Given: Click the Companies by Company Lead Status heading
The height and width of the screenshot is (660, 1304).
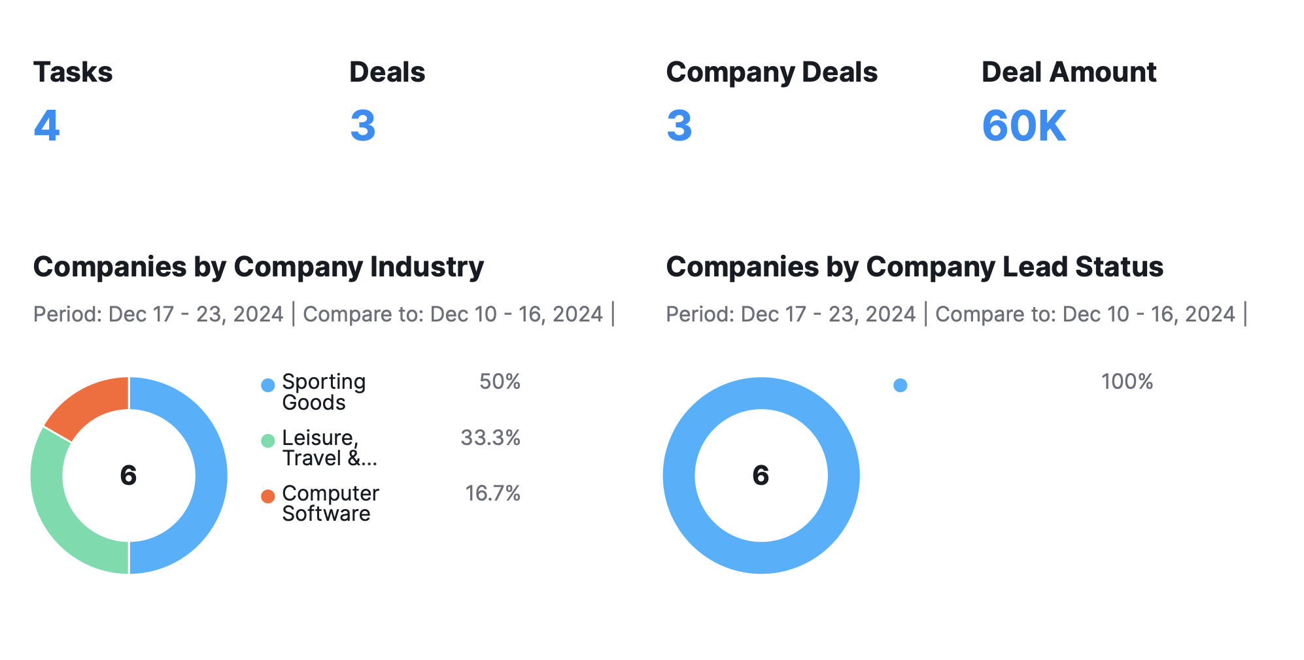Looking at the screenshot, I should pos(914,267).
